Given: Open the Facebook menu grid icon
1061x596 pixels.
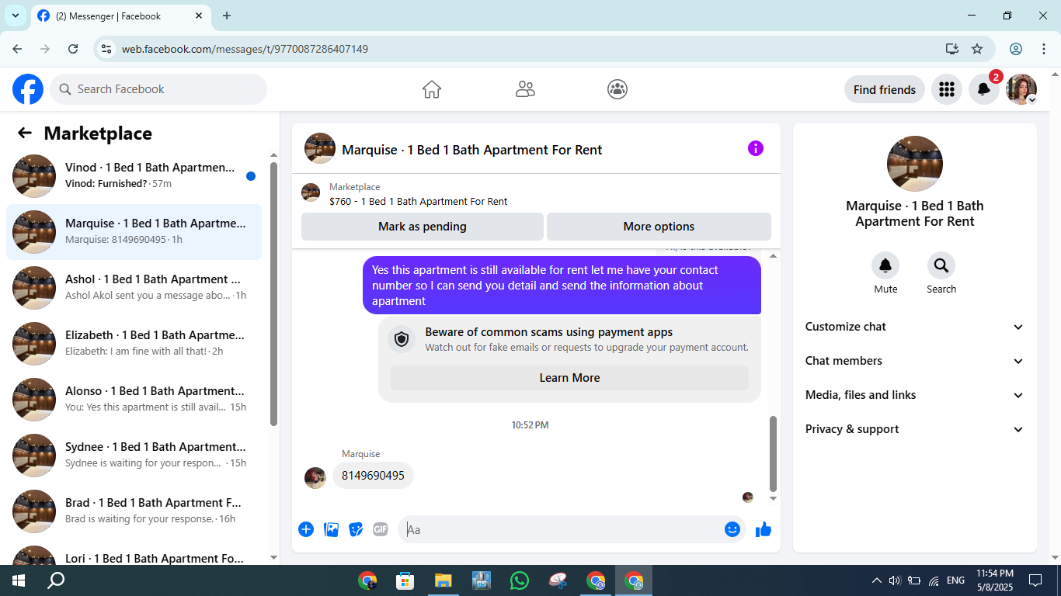Looking at the screenshot, I should click(947, 89).
